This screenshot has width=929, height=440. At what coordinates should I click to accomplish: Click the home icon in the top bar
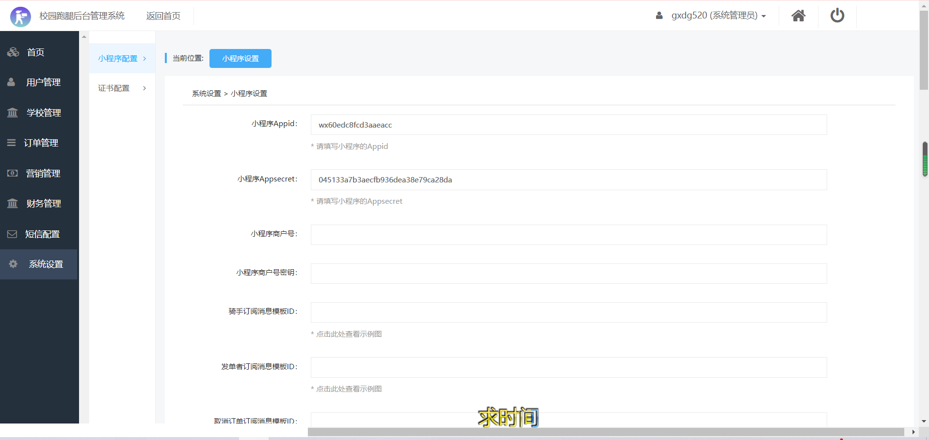point(798,16)
